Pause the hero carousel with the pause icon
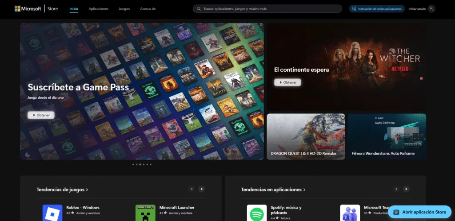This screenshot has height=221, width=455. pyautogui.click(x=28, y=155)
